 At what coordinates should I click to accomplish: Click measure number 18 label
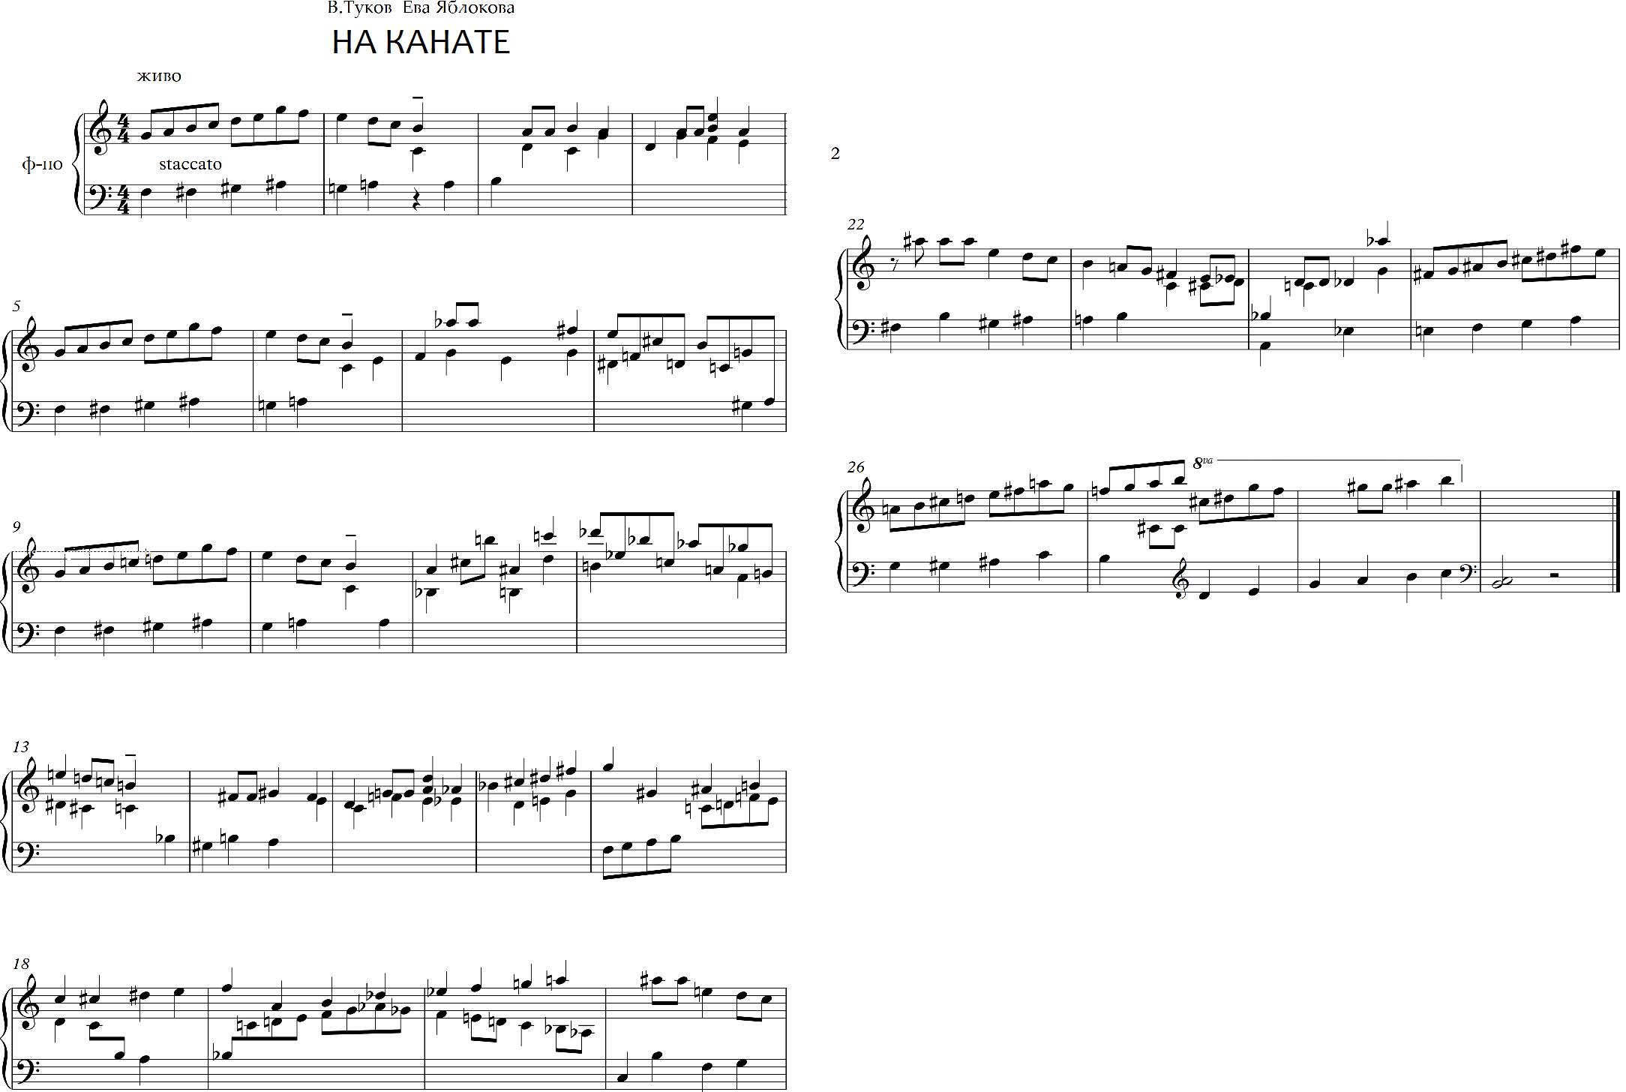click(21, 964)
